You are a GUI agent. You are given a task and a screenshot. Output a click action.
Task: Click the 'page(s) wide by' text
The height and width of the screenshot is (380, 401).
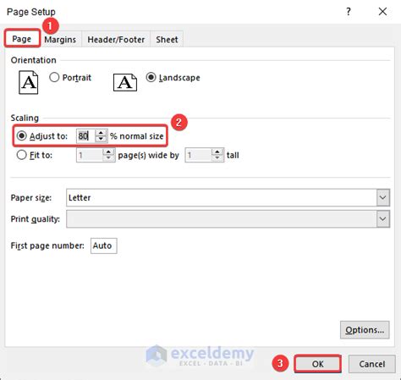(148, 155)
